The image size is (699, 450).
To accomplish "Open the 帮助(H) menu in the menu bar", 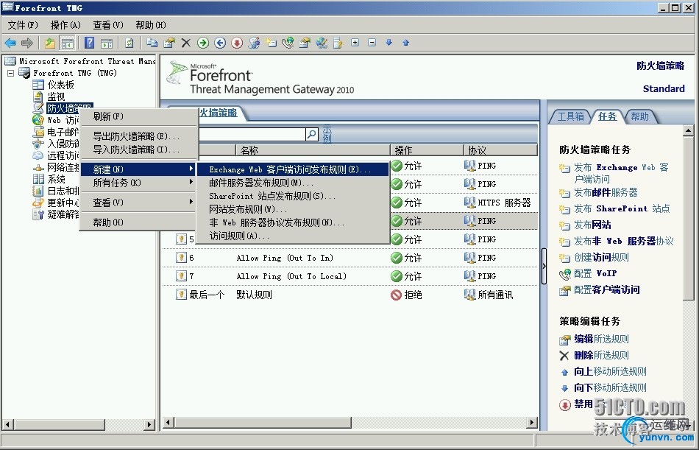I will tap(151, 25).
